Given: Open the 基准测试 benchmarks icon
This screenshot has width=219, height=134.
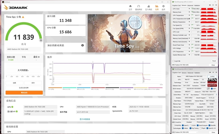Looking at the screenshot, I should [139, 6].
